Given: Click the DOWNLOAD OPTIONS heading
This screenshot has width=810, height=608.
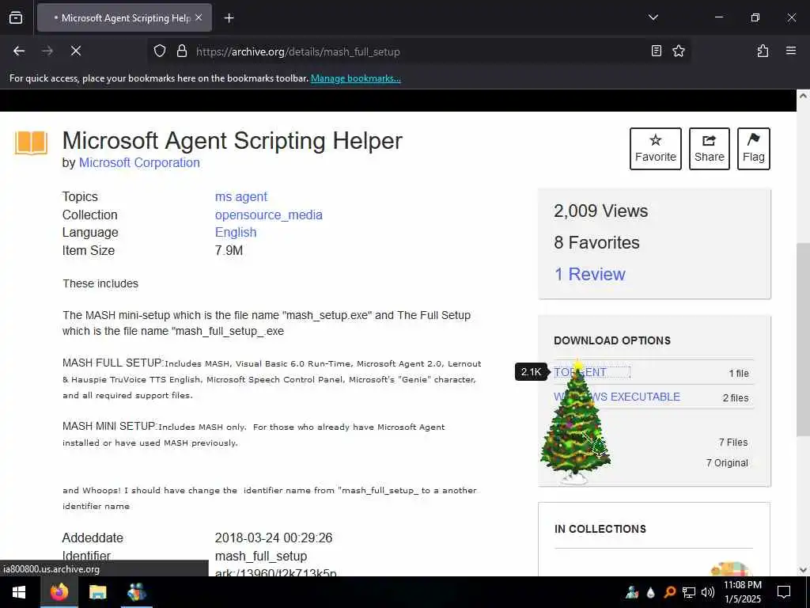Looking at the screenshot, I should (612, 340).
